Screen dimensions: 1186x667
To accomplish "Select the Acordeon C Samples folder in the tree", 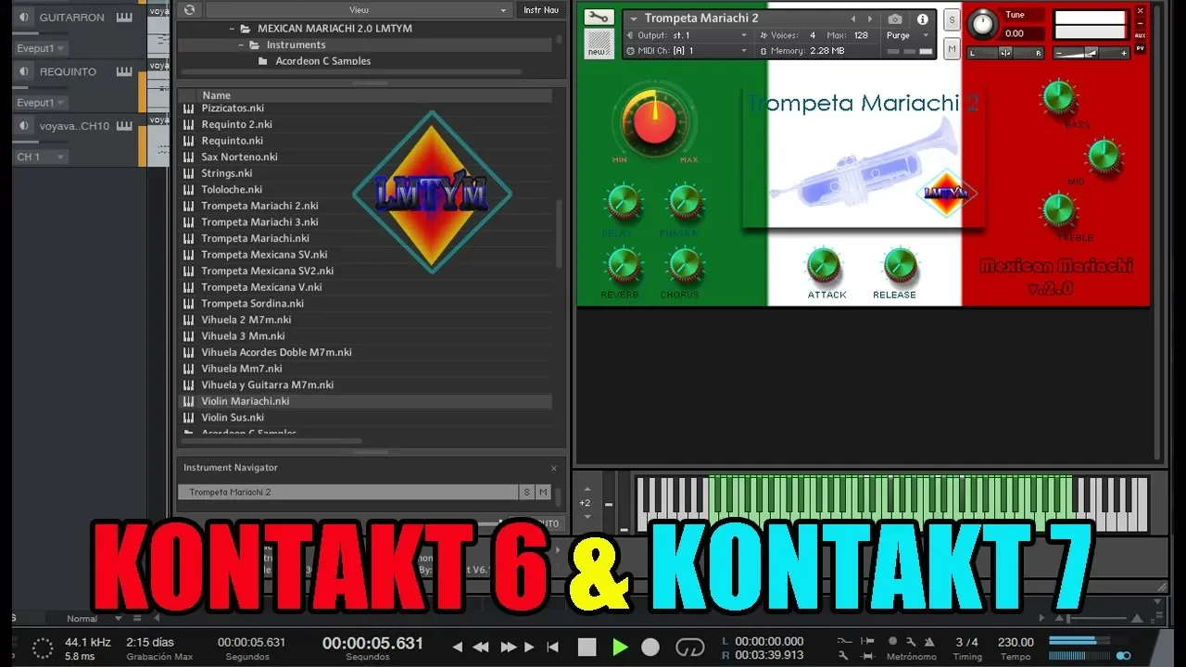I will click(x=322, y=61).
